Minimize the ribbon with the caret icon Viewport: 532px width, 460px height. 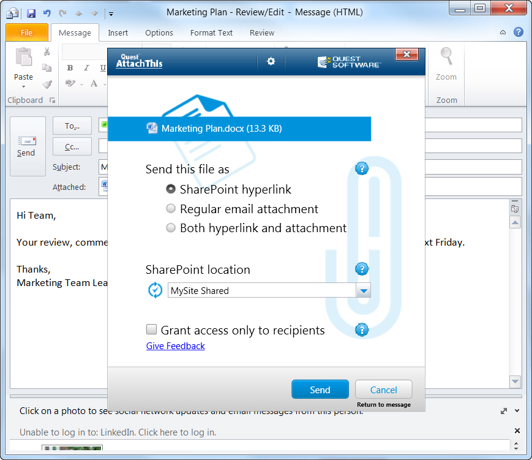click(x=503, y=32)
